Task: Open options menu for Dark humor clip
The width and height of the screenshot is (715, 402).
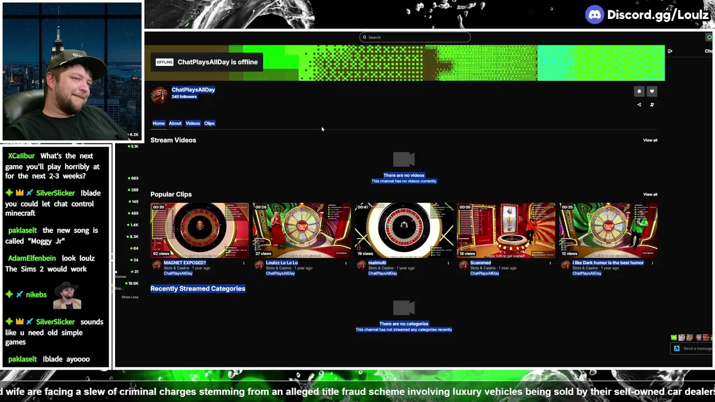Action: tap(652, 263)
